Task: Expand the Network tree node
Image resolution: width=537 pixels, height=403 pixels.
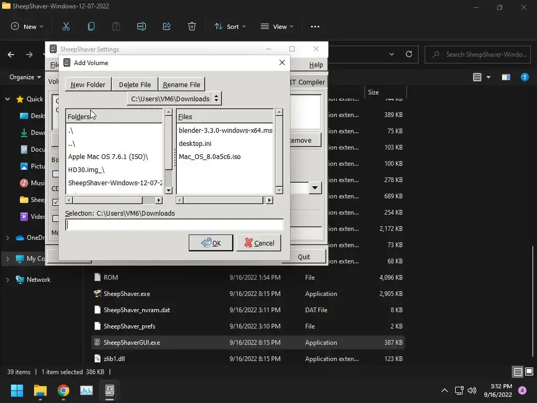Action: tap(7, 280)
